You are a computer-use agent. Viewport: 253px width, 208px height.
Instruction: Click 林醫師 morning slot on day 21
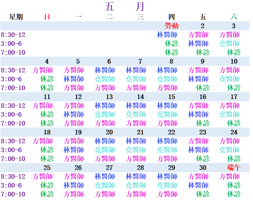136,141
